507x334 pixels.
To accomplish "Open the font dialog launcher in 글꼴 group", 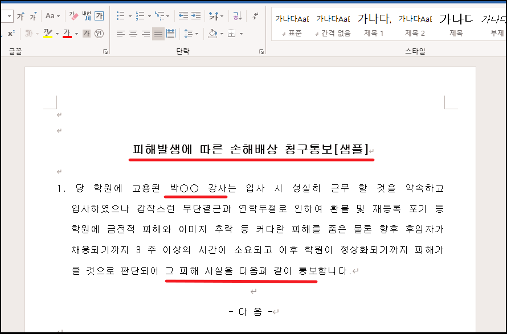I will pos(105,52).
